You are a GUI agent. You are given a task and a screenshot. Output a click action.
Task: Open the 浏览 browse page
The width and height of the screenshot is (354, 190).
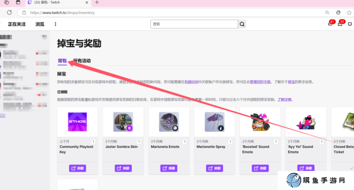40,24
